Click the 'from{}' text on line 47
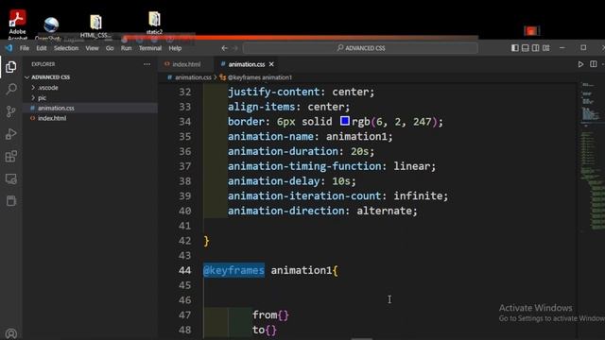Image resolution: width=605 pixels, height=340 pixels. click(270, 314)
